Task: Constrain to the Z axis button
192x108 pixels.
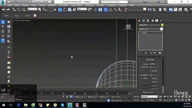Action: (x=3, y=31)
